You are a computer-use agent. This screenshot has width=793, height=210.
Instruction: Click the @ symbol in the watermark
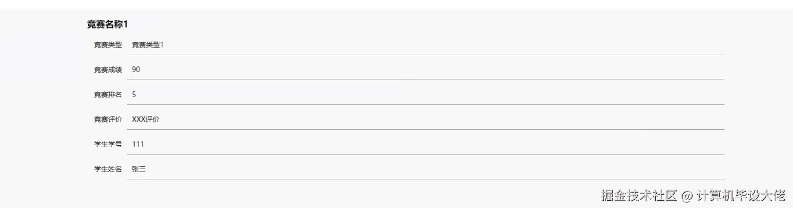point(687,196)
